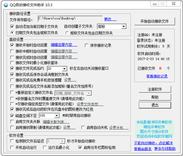Enable 启用自动关机 checkbox
This screenshot has width=183, height=156.
[x=83, y=127]
